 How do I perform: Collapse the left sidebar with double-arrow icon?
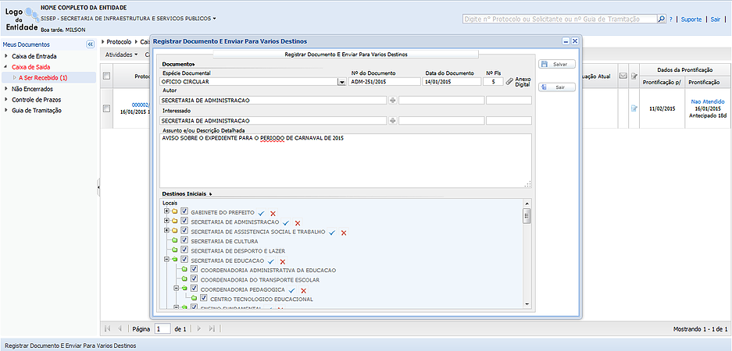tap(91, 44)
